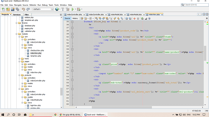209x117 pixels.
Task: Open browser selection dropdown arrow
Action: tap(60, 9)
